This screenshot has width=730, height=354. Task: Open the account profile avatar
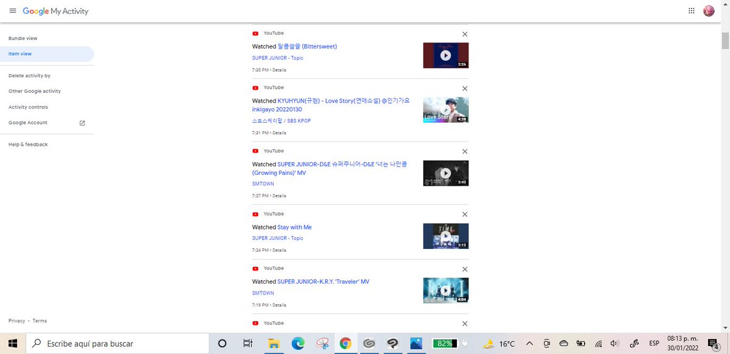click(709, 11)
